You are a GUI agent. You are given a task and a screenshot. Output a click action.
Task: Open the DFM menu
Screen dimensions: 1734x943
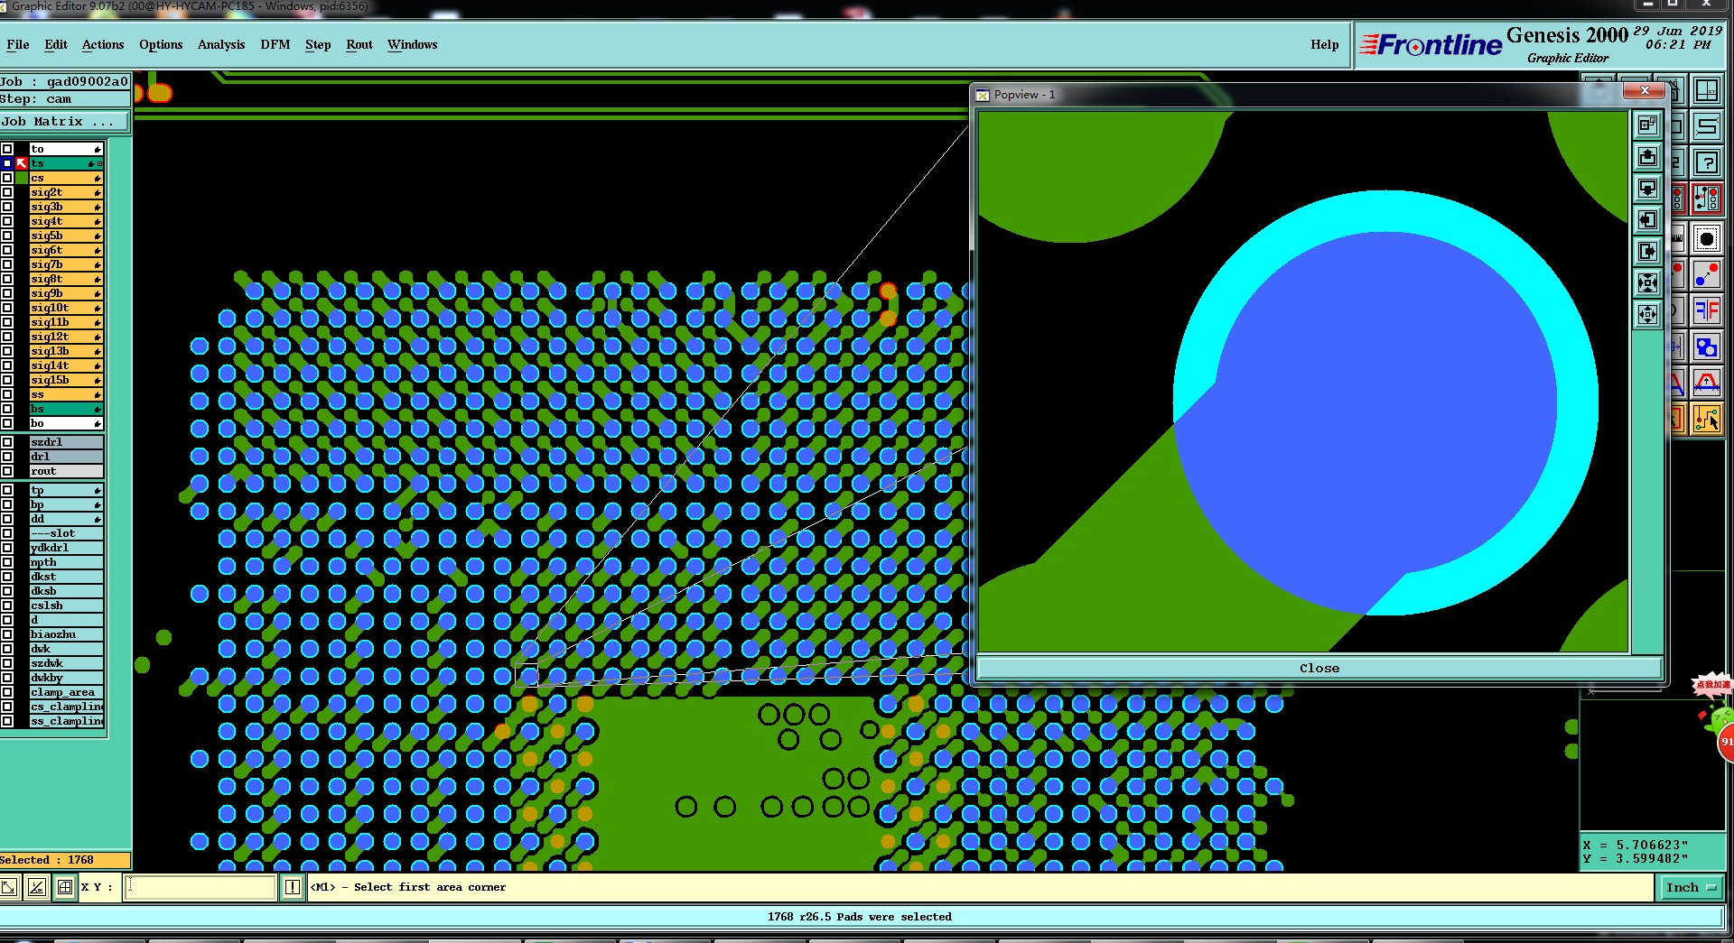point(275,44)
